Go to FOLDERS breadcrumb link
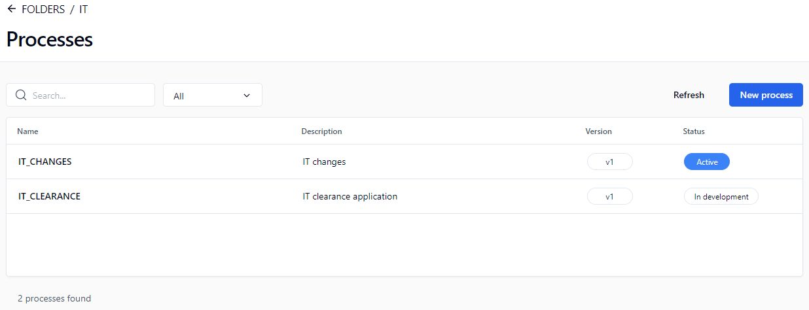 tap(43, 10)
